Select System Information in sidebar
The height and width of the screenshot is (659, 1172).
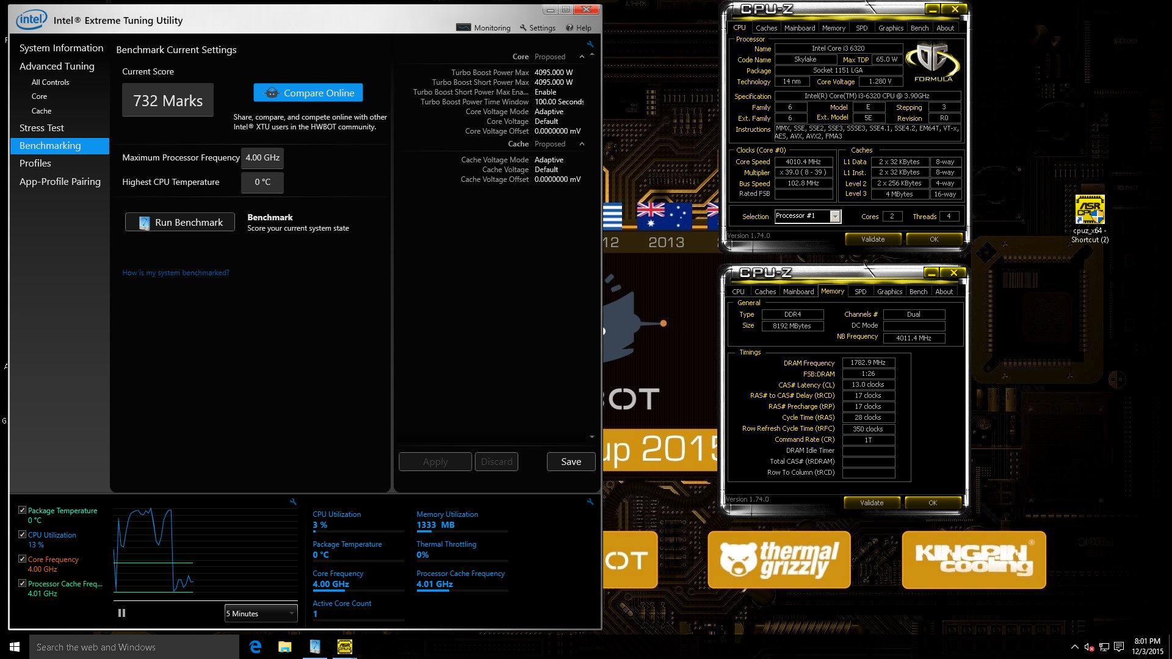pos(61,48)
